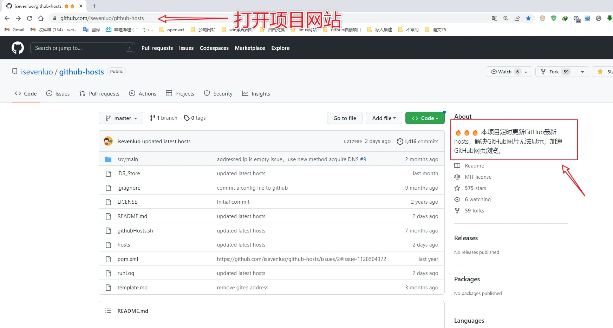Click the README.md table of contents icon
Screen dimensions: 613x328
tap(108, 311)
